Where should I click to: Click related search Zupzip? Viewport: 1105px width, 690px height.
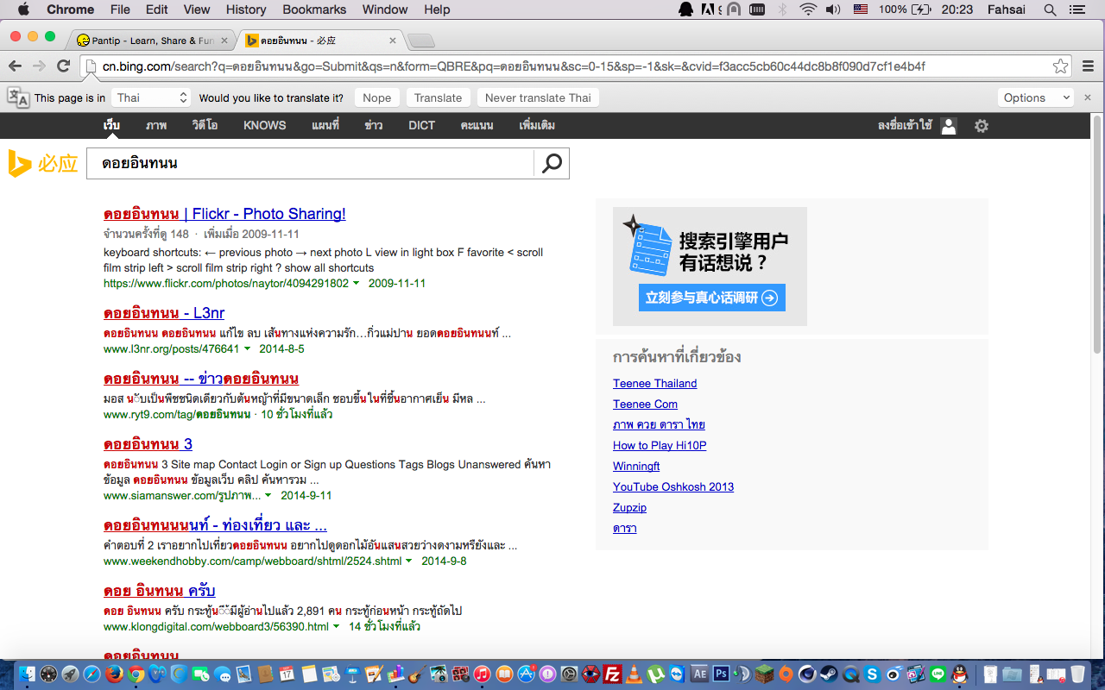[x=629, y=508]
